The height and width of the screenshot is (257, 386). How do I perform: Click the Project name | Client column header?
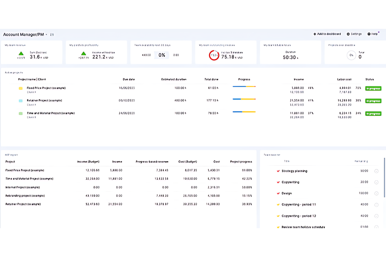(x=32, y=79)
